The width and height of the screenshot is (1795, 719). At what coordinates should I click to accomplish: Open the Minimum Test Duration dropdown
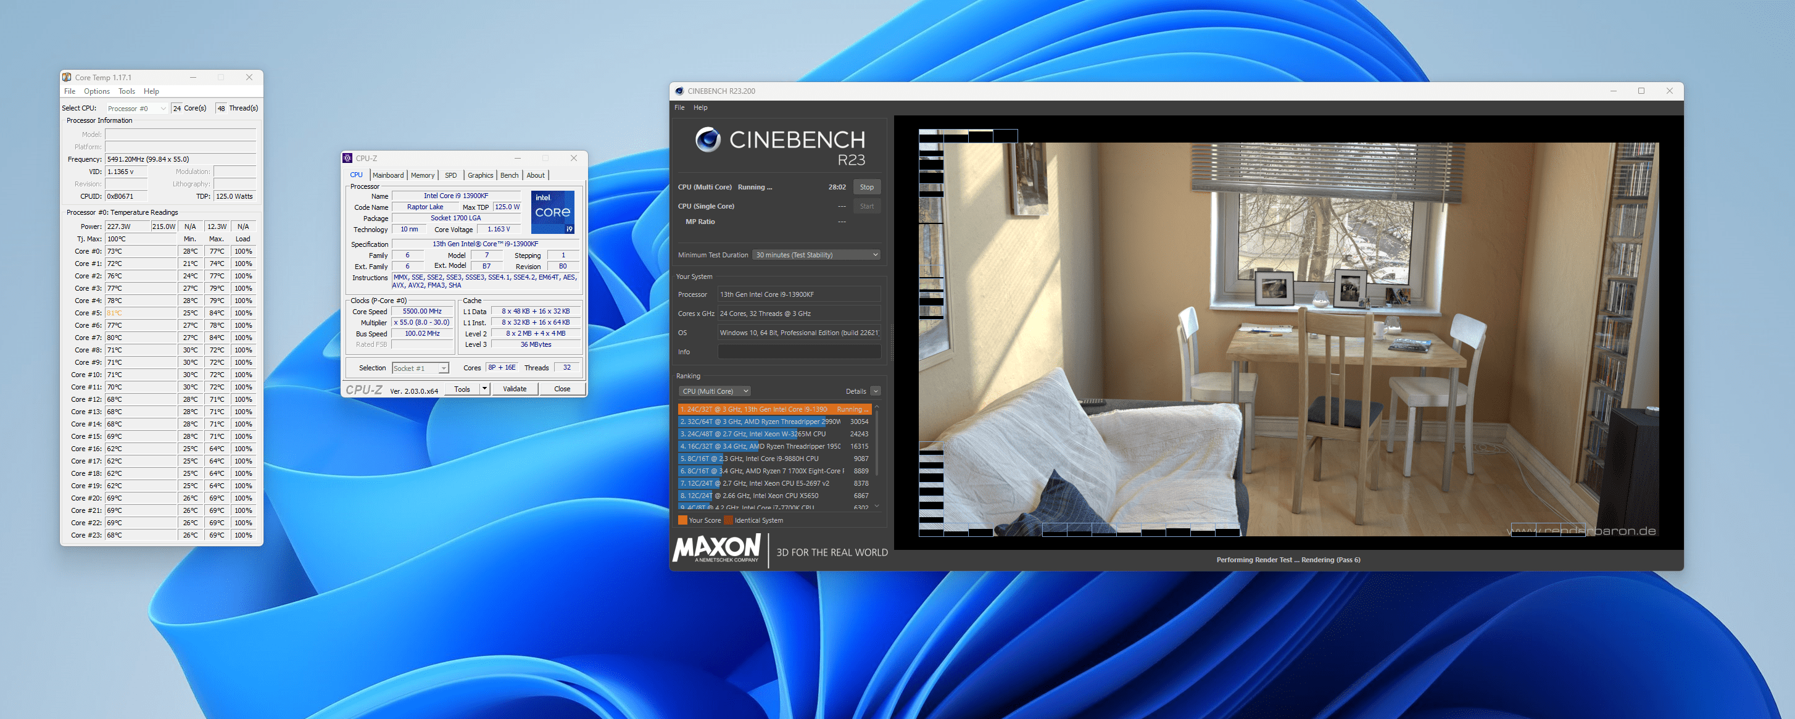point(816,255)
